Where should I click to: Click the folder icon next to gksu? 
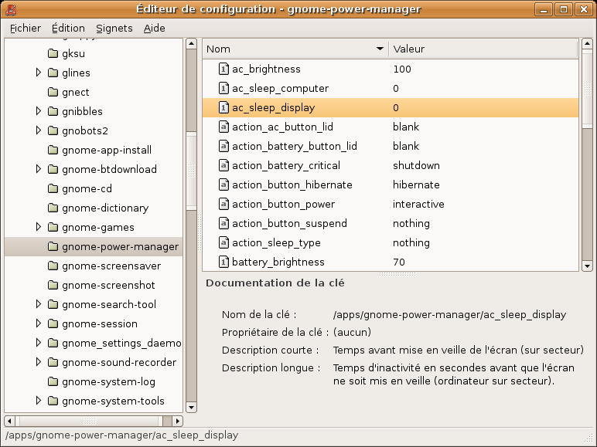(x=53, y=54)
